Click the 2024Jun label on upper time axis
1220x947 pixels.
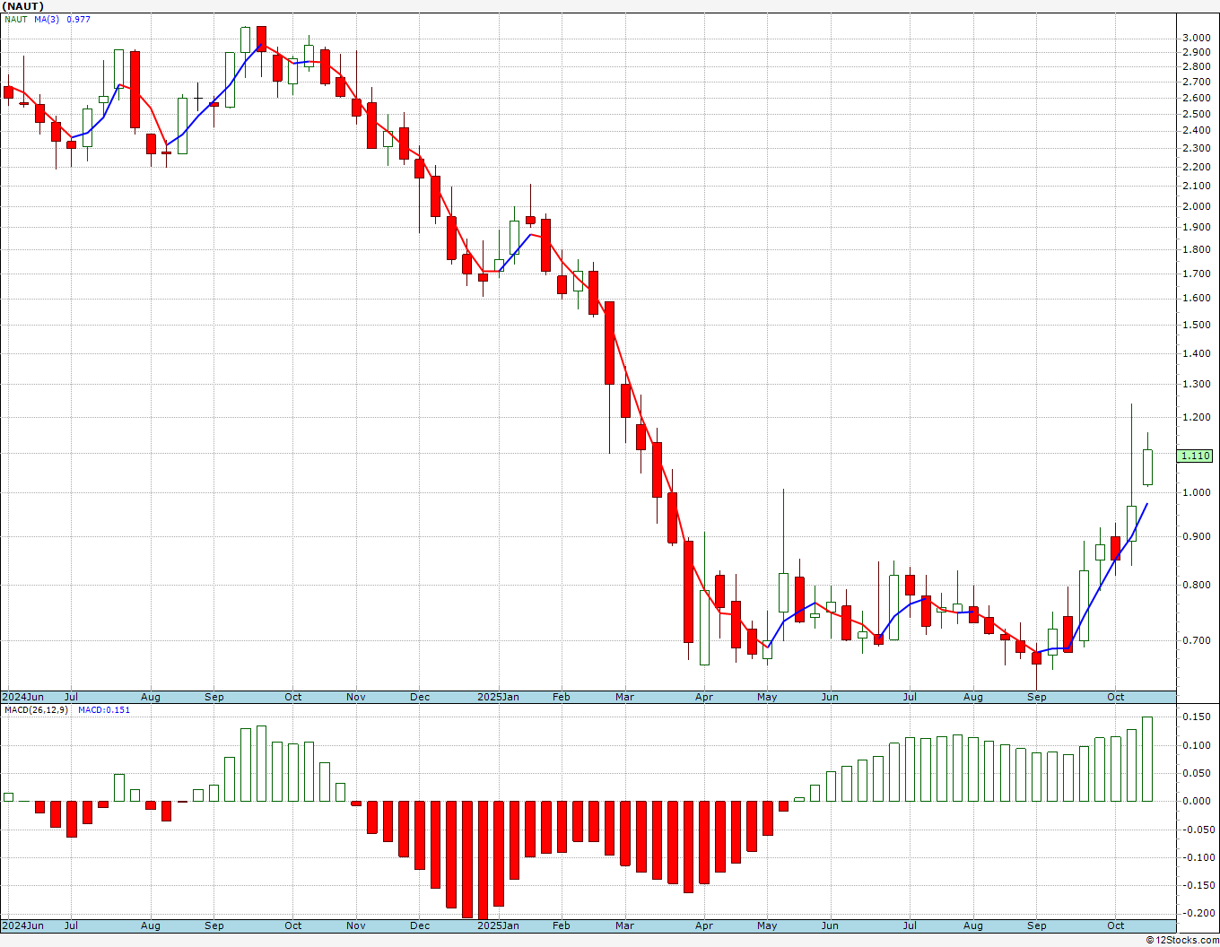23,697
